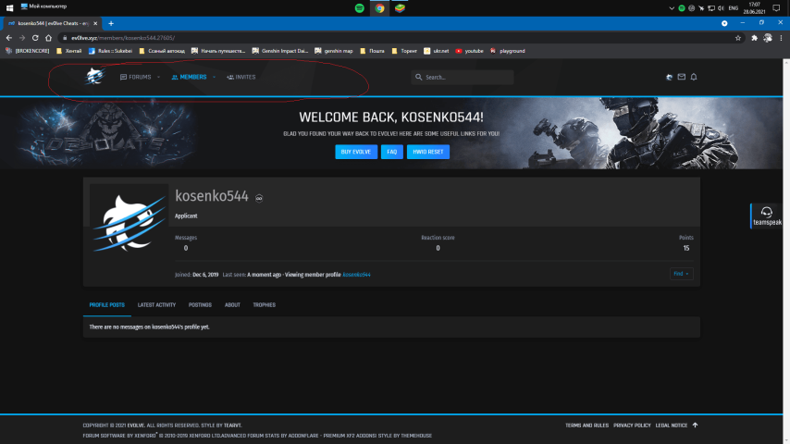Click the address bar URL
This screenshot has height=444, width=790.
[123, 38]
